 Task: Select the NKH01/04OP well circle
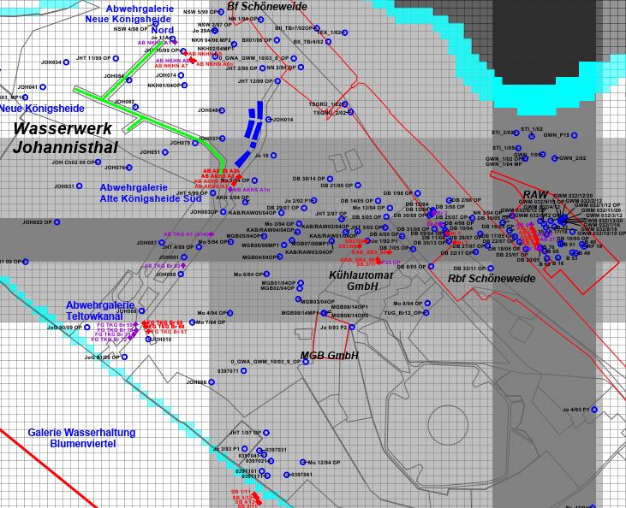pos(184,85)
